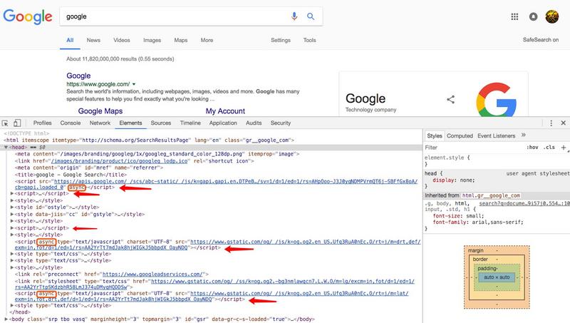Open DevTools Application tab

[x=223, y=123]
